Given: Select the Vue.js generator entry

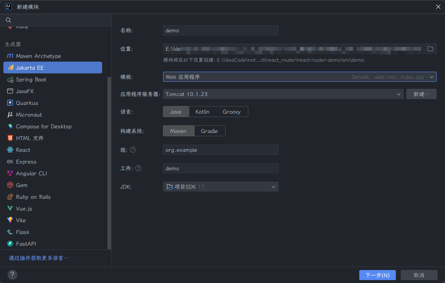Looking at the screenshot, I should [x=53, y=208].
